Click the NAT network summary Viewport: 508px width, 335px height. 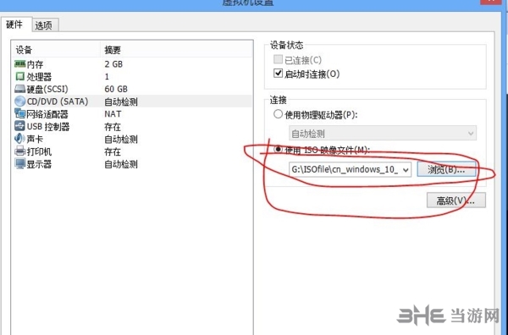[113, 114]
